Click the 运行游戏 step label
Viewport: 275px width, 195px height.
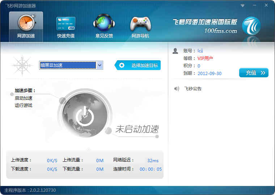click(24, 105)
